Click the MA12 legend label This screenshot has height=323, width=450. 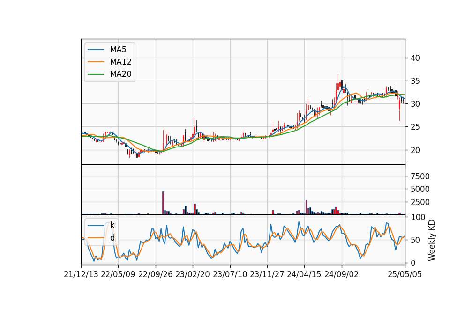[x=120, y=62]
